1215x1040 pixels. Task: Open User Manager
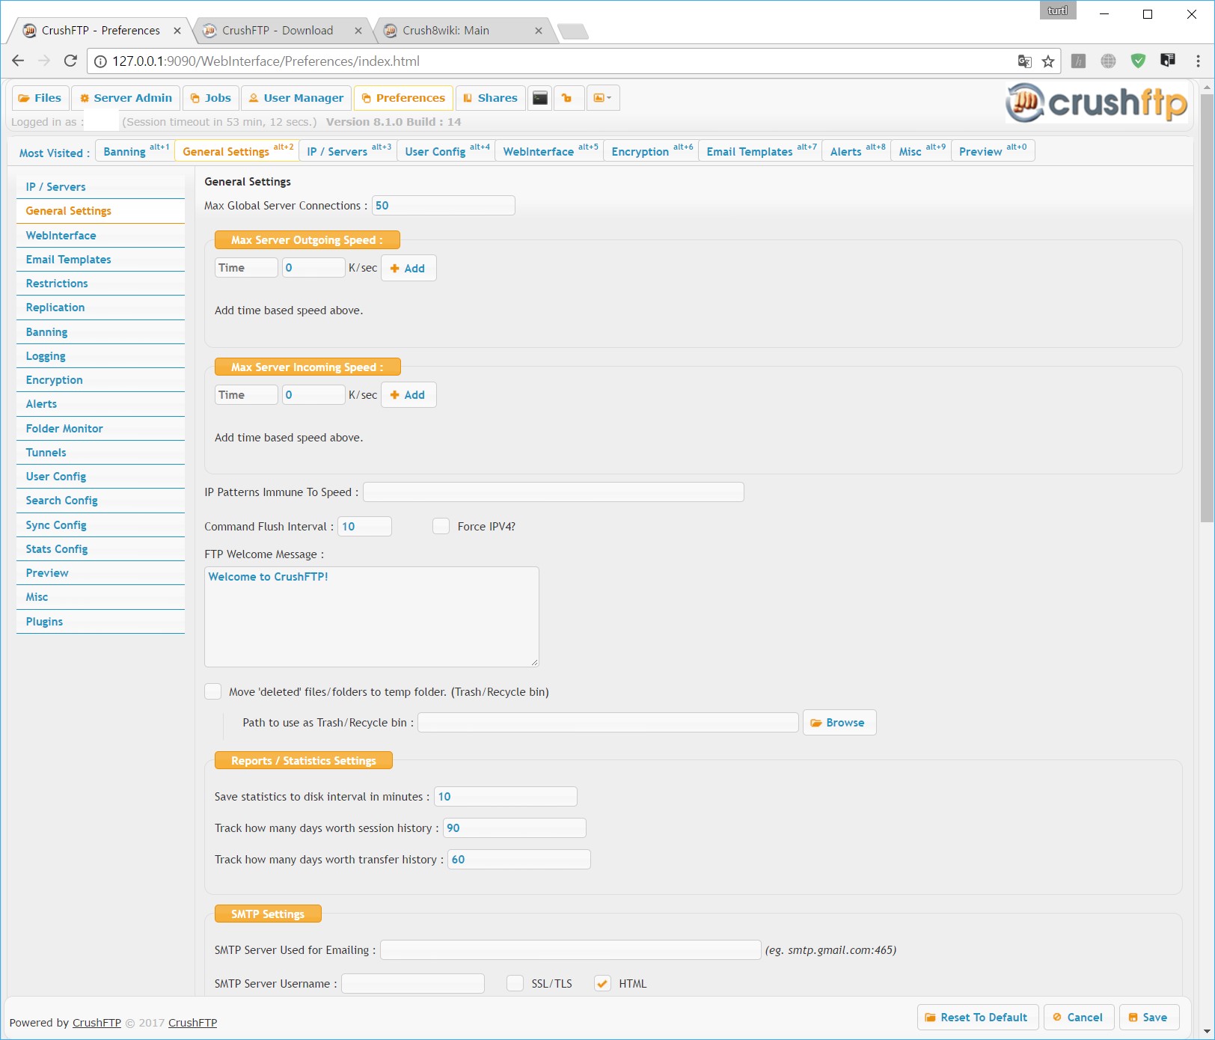click(296, 98)
